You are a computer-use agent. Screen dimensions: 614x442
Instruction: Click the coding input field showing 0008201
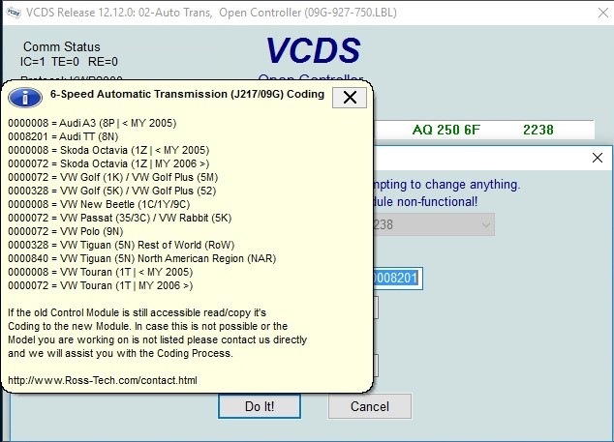click(x=397, y=279)
